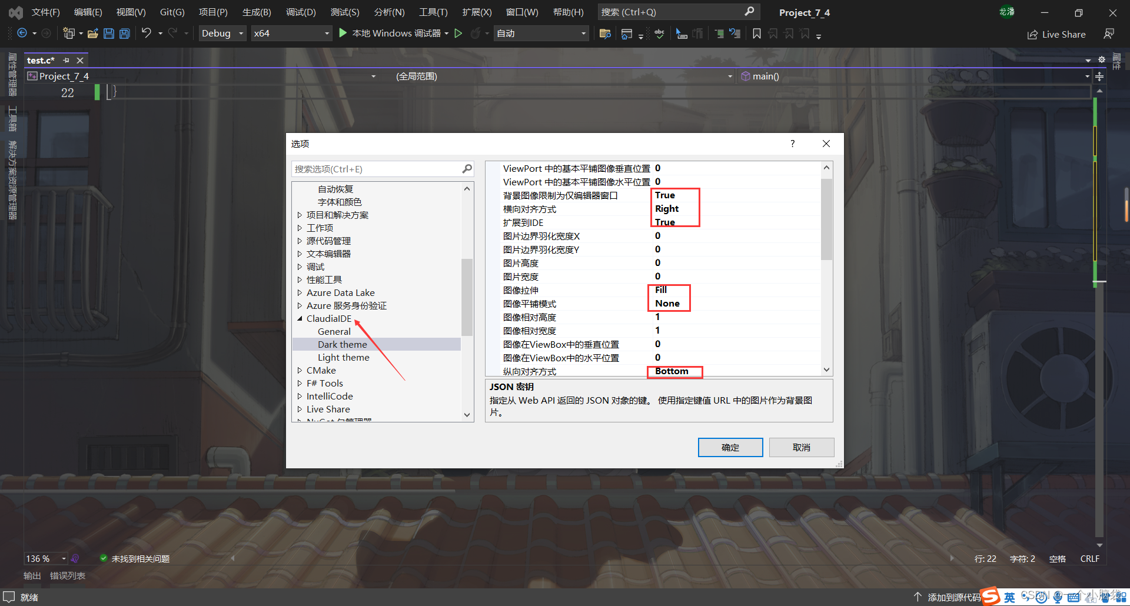Viewport: 1130px width, 606px height.
Task: Collapse the ClaudiaIDE tree node
Action: point(300,318)
